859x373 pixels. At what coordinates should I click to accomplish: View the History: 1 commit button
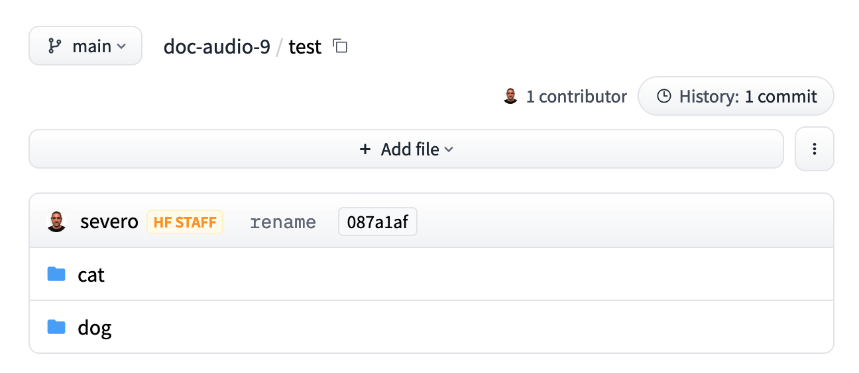[x=736, y=97]
